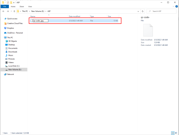179x135 pixels.
Task: Open Local Disk (C:) in sidebar
Action: click(x=14, y=66)
